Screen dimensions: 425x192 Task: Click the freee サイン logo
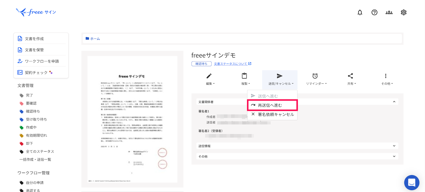(36, 12)
